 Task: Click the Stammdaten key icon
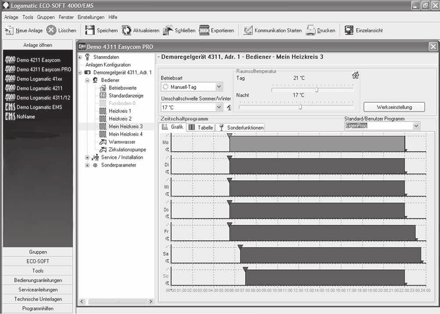(x=87, y=57)
